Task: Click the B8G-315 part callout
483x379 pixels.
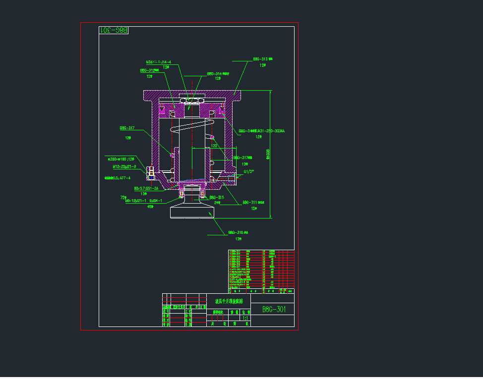Action: (x=217, y=197)
